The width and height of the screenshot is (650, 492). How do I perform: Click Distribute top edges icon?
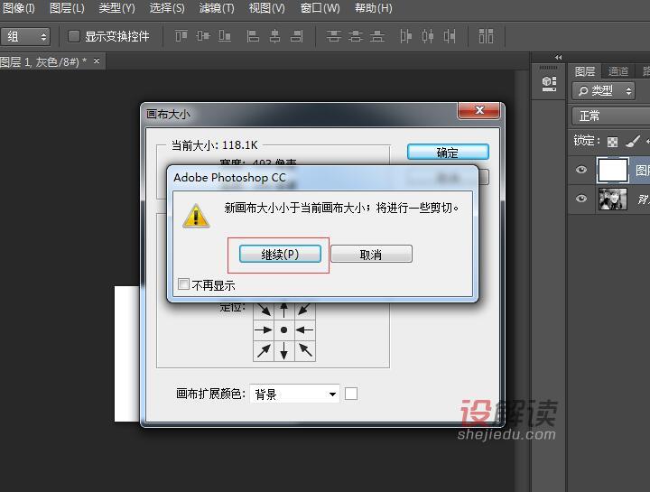pos(333,36)
